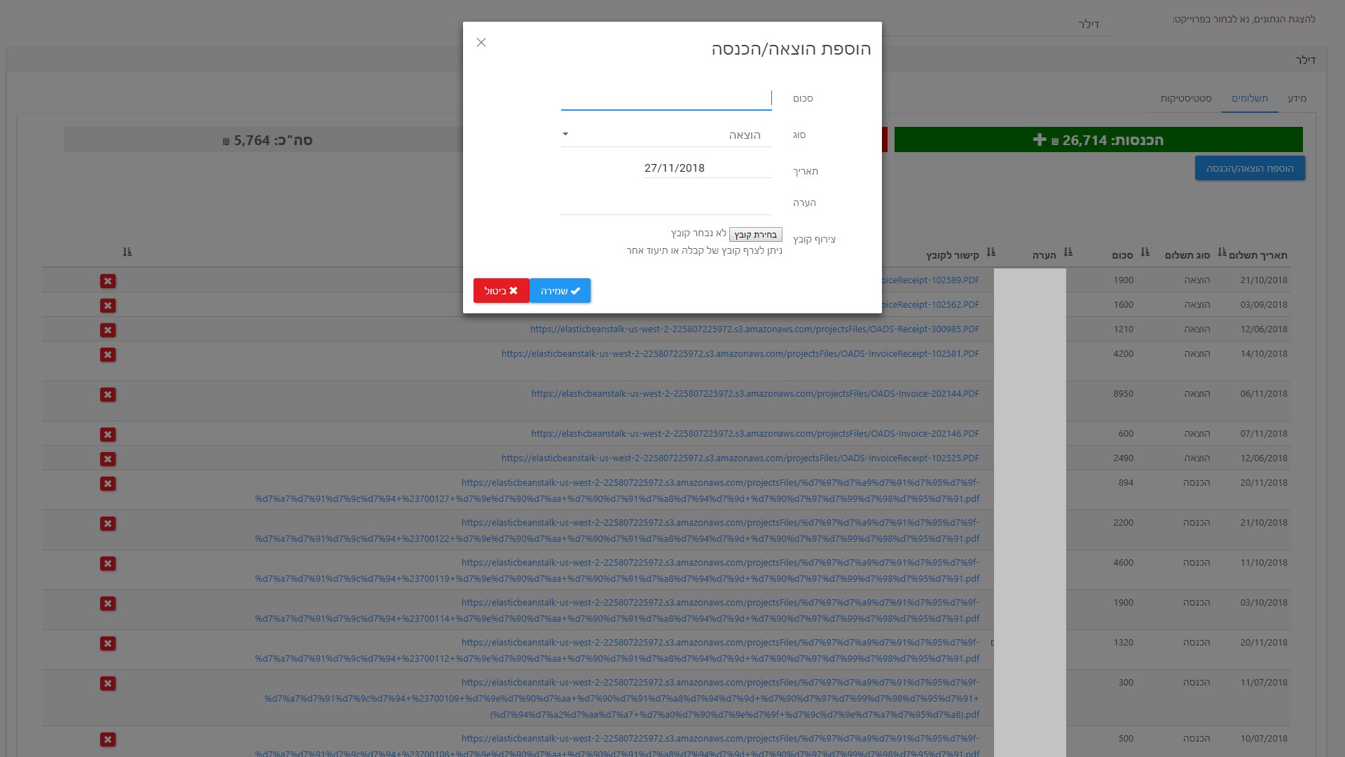Sort by note (הערה) column icon

[x=1068, y=252]
